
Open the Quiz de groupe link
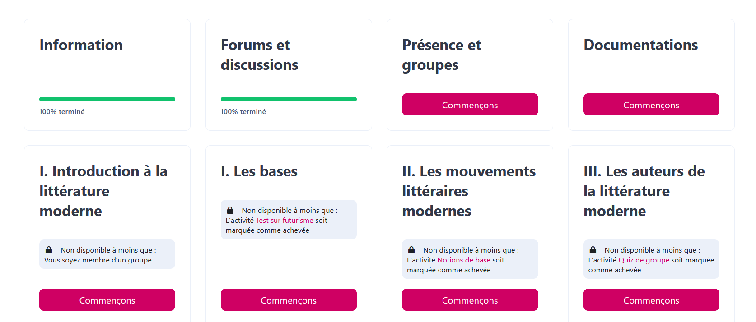[x=644, y=260]
